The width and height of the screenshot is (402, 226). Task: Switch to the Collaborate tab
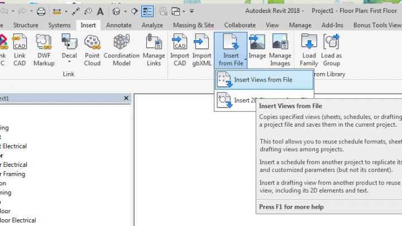(x=240, y=25)
